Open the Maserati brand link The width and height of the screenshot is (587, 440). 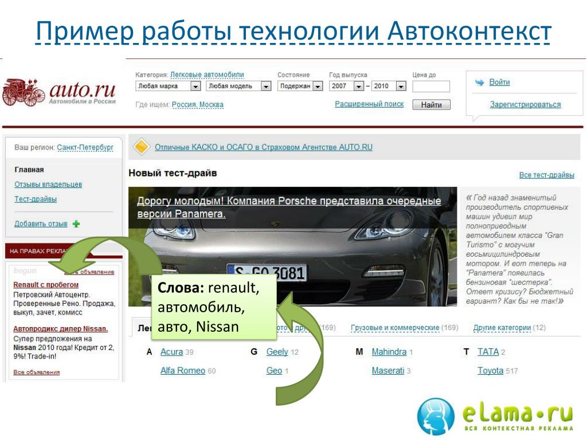coord(388,371)
